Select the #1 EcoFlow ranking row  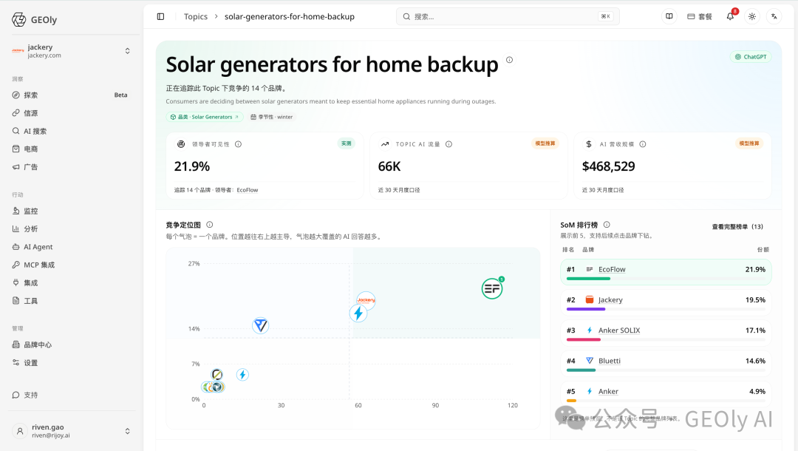pyautogui.click(x=666, y=272)
